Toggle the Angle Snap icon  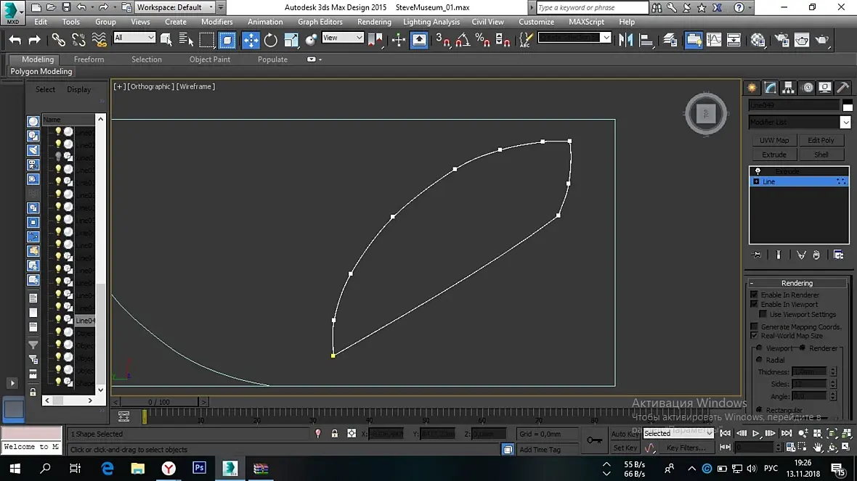tap(462, 40)
